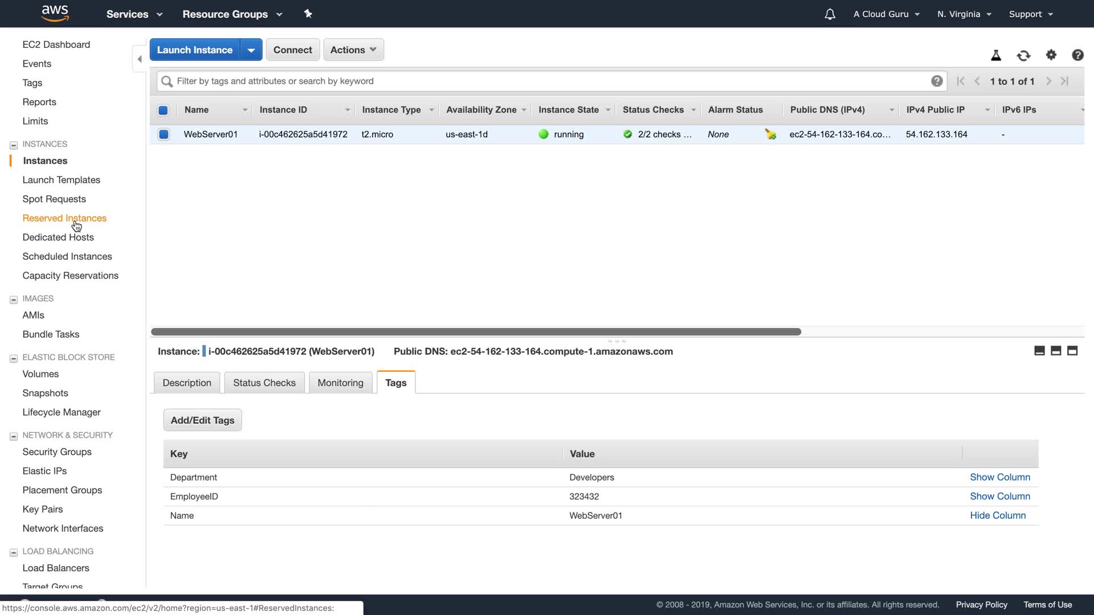The height and width of the screenshot is (615, 1094).
Task: Open the Actions dropdown
Action: (353, 50)
